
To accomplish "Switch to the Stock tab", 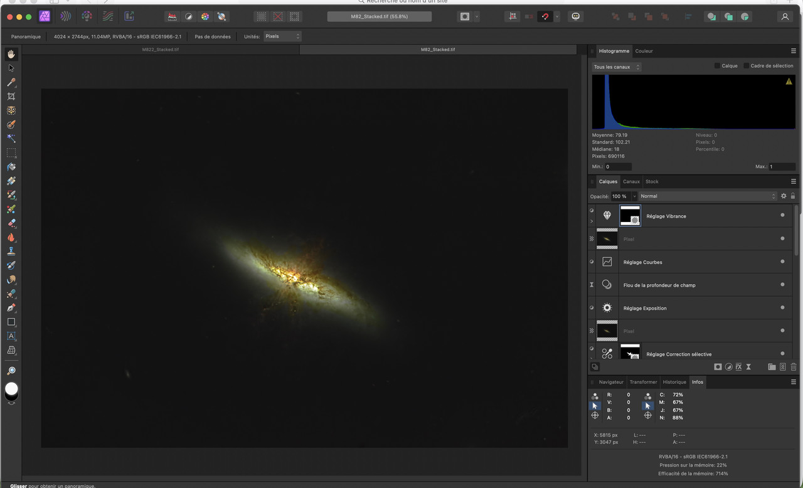I will tap(652, 181).
